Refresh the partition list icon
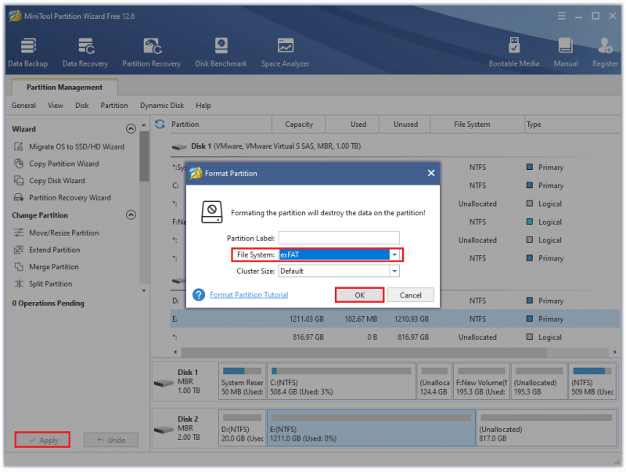626x472 pixels. (x=160, y=124)
